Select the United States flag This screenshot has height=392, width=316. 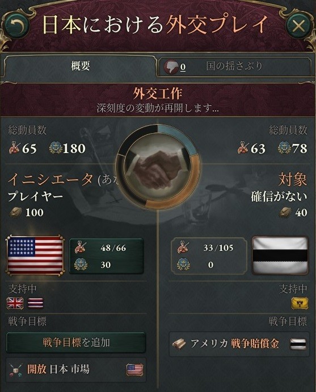[x=35, y=255]
